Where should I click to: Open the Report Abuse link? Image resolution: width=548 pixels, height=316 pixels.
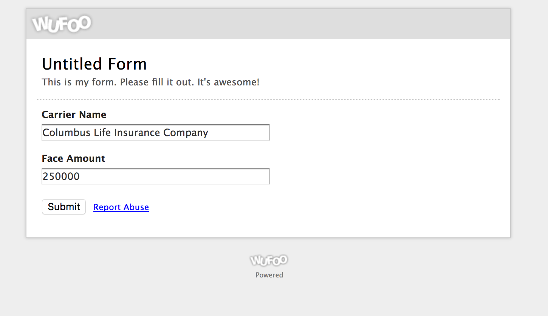click(121, 207)
